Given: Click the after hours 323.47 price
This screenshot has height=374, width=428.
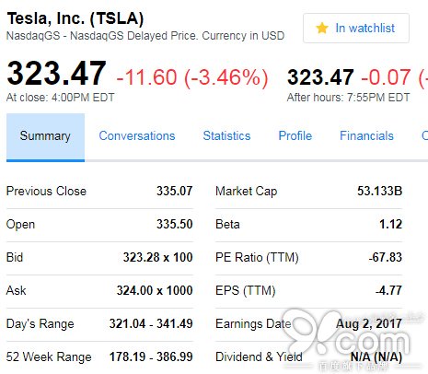Looking at the screenshot, I should pos(320,77).
